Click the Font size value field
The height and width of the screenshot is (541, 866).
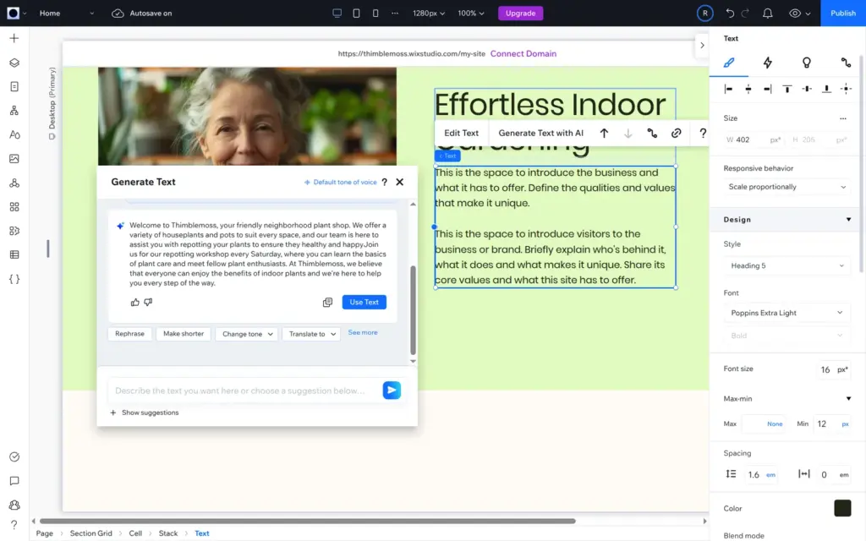pos(825,369)
